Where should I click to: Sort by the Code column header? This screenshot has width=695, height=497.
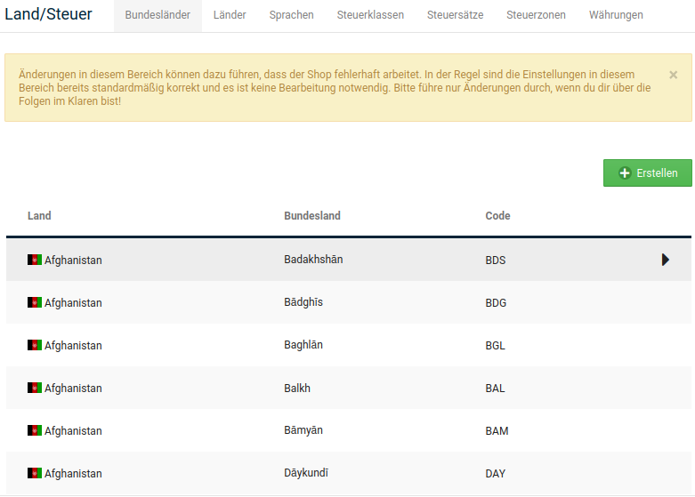tap(497, 216)
